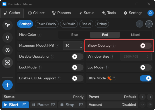Switch to the Gather tab
The height and width of the screenshot is (110, 155).
pyautogui.click(x=12, y=13)
